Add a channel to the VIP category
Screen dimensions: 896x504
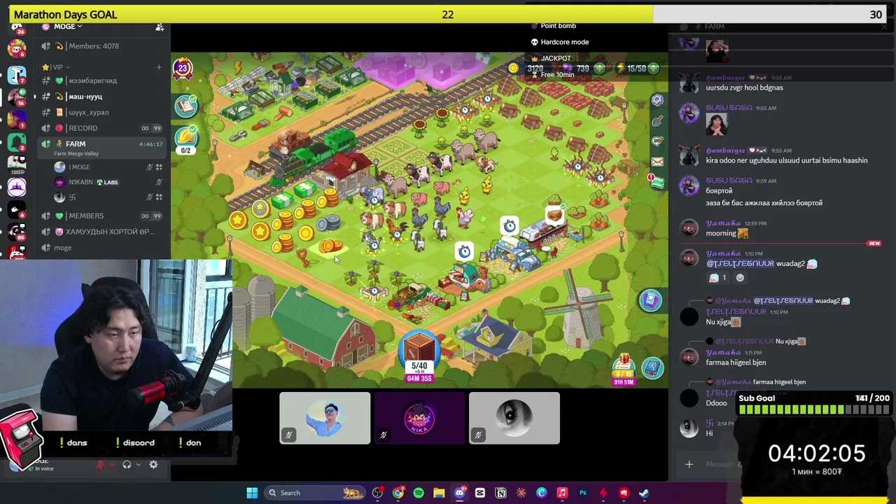(159, 67)
